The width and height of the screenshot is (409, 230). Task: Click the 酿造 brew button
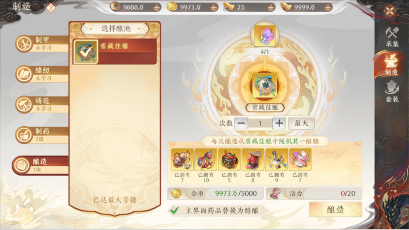336,210
